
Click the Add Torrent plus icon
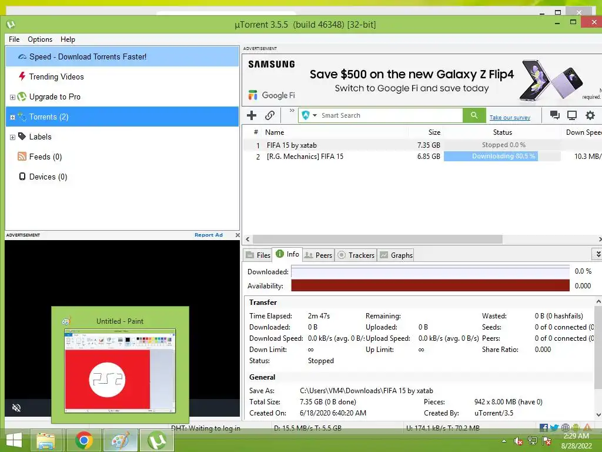click(252, 115)
